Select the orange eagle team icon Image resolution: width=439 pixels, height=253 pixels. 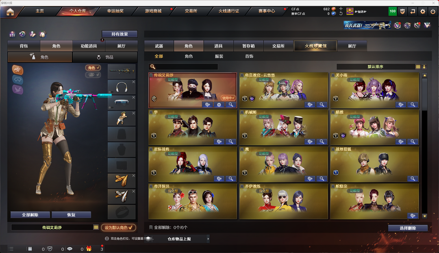(x=17, y=70)
